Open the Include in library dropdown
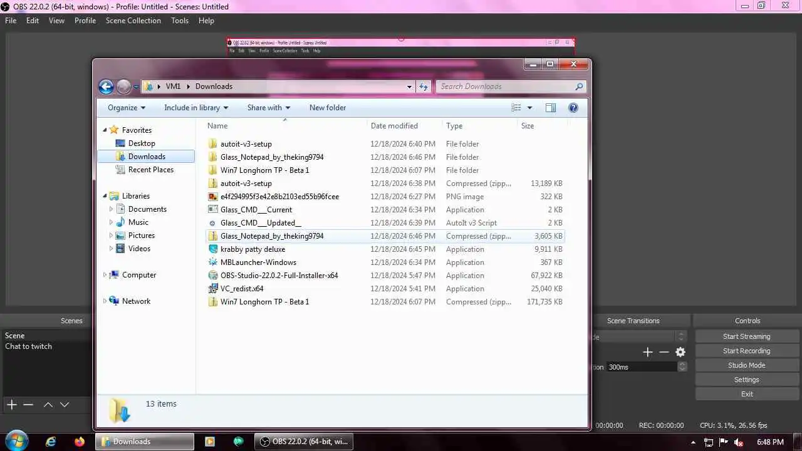This screenshot has width=802, height=451. (x=196, y=108)
